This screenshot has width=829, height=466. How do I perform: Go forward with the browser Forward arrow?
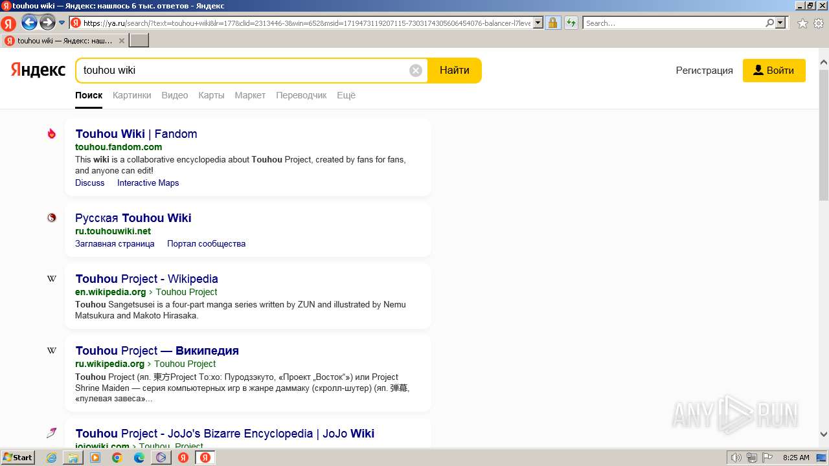tap(47, 23)
